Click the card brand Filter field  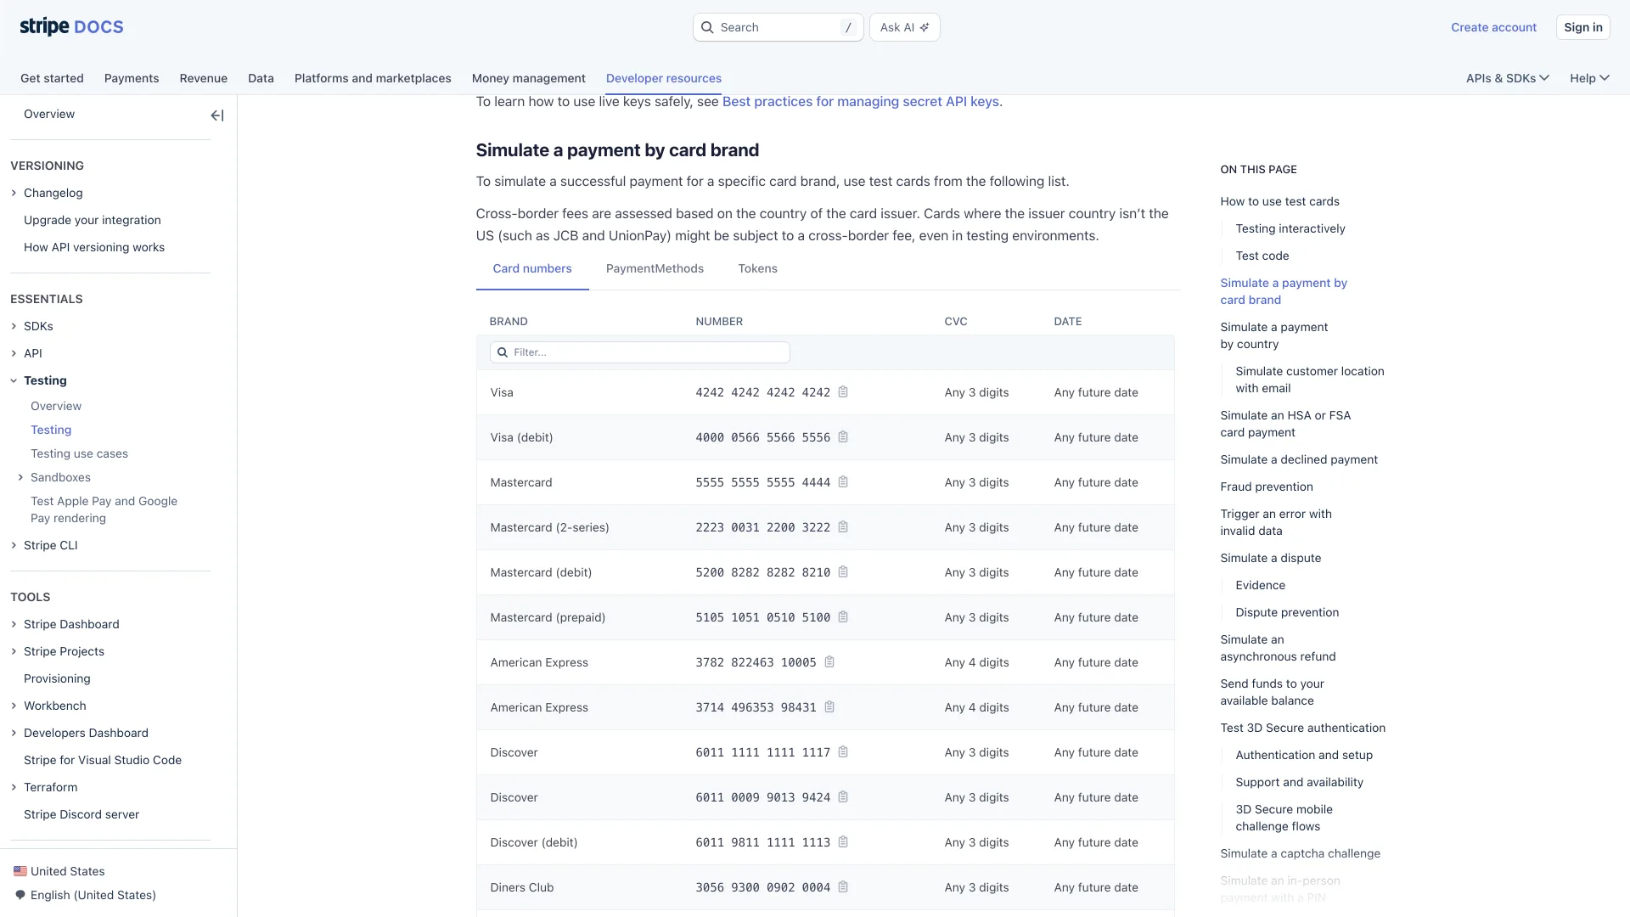click(x=639, y=352)
